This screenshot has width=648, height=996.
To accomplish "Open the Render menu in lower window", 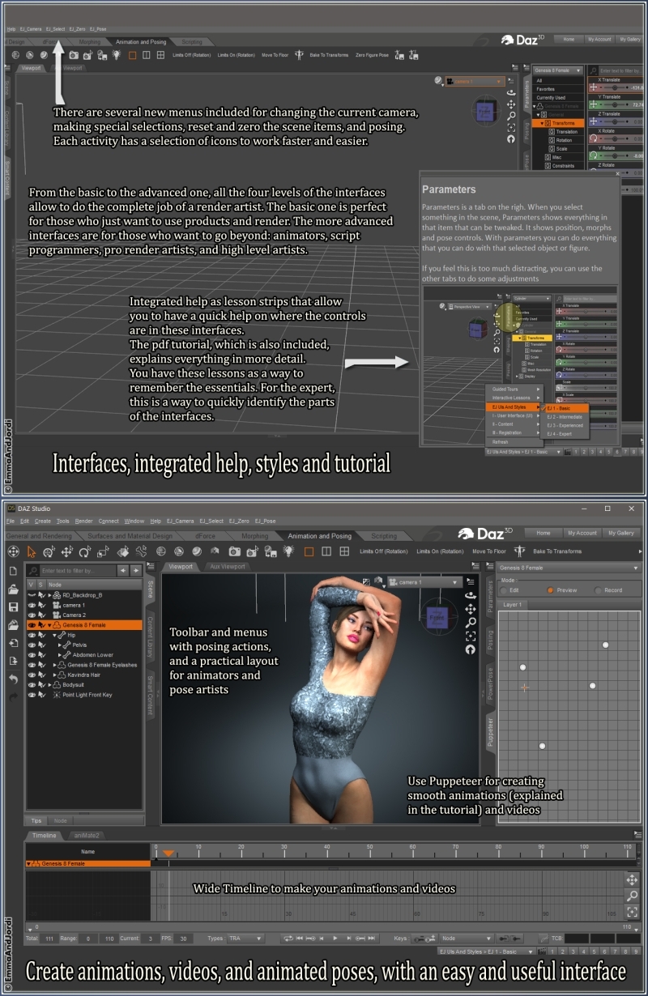I will (84, 521).
